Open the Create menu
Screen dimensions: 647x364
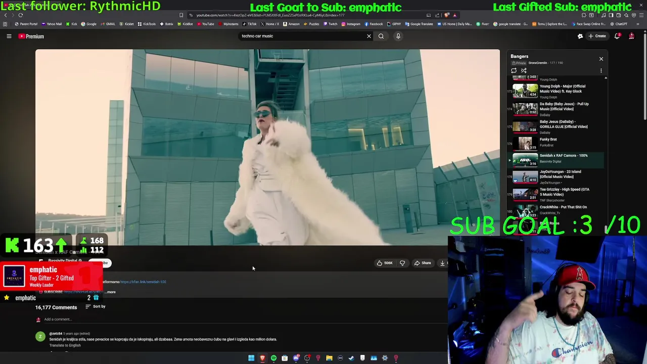pos(597,36)
